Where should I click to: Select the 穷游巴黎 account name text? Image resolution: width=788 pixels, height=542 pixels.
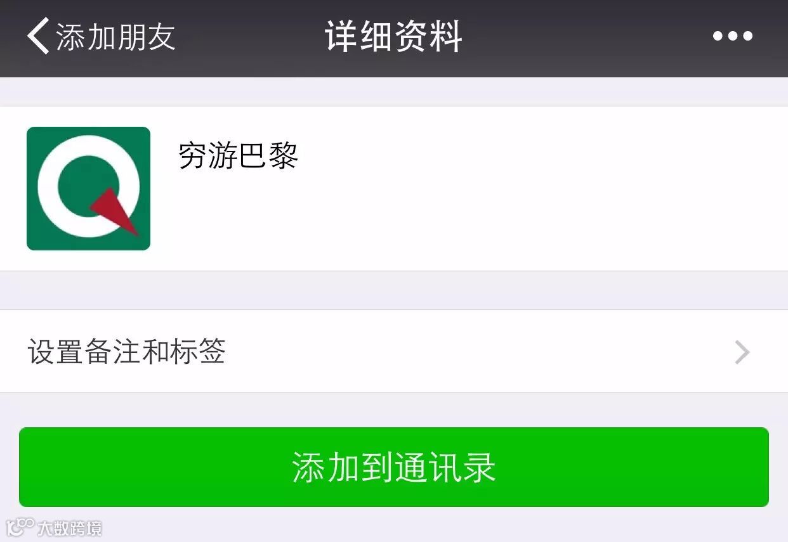[239, 155]
